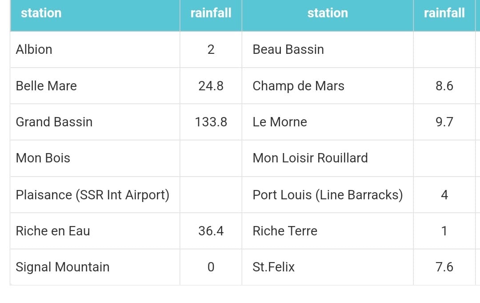Click the Signal Mountain station cell
This screenshot has width=480, height=303.
click(63, 267)
